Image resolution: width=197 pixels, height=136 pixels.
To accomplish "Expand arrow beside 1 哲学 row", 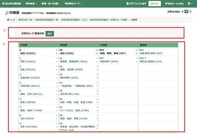I will 57,60.
